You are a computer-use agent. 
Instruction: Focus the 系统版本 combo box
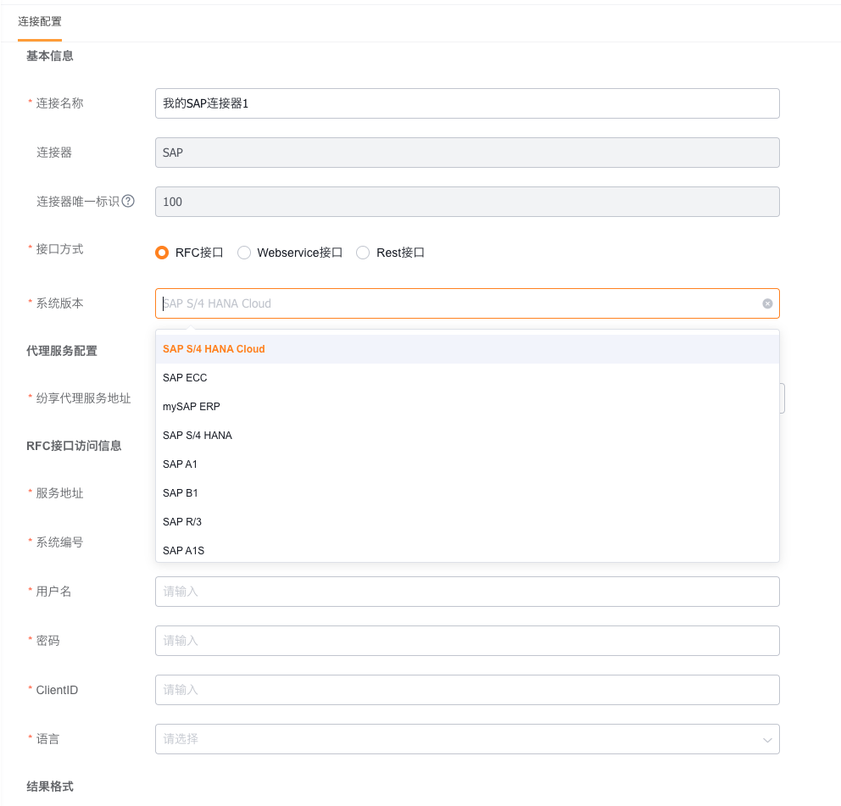point(467,303)
